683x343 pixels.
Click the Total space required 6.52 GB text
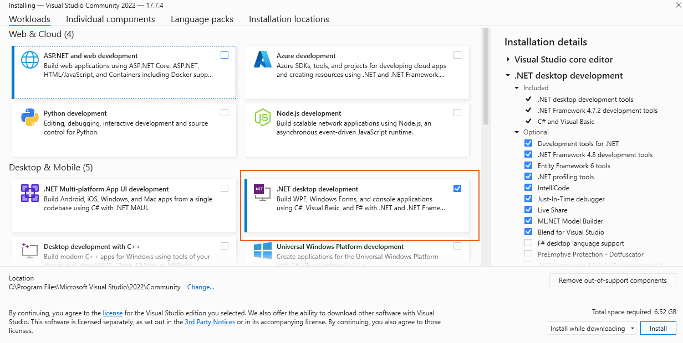coord(634,312)
